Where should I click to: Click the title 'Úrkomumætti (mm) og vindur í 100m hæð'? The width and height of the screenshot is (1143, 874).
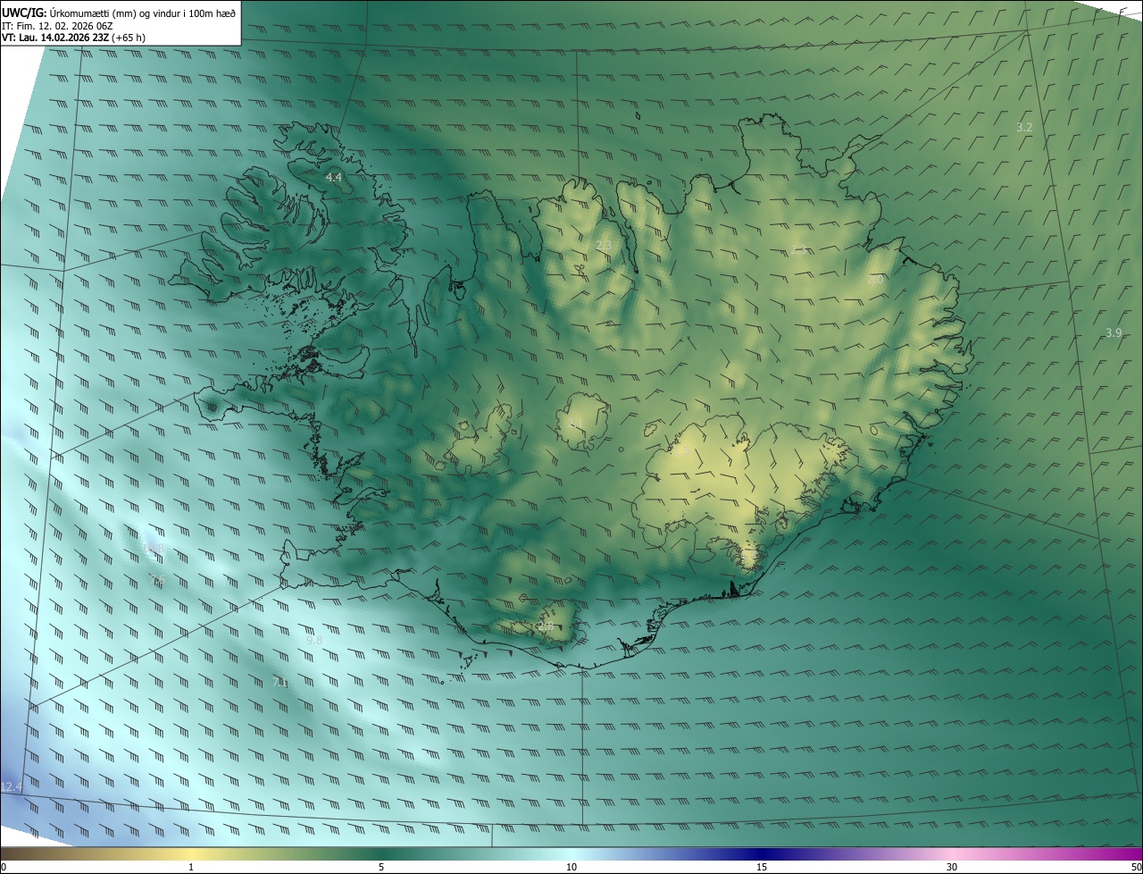tap(143, 13)
